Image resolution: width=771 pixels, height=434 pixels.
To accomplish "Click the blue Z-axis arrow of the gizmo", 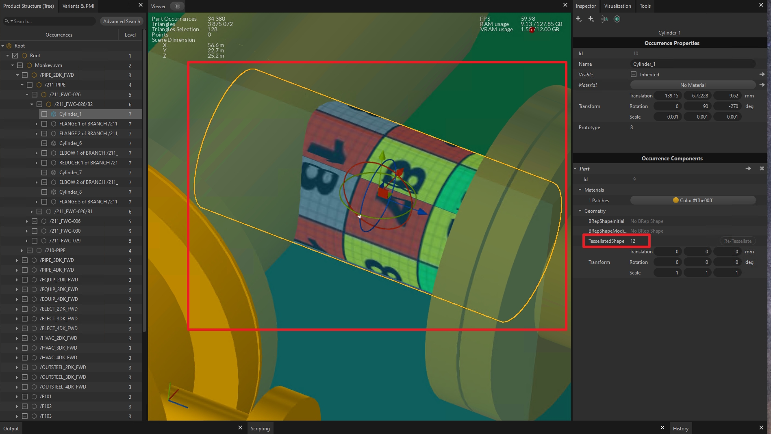I will click(422, 212).
